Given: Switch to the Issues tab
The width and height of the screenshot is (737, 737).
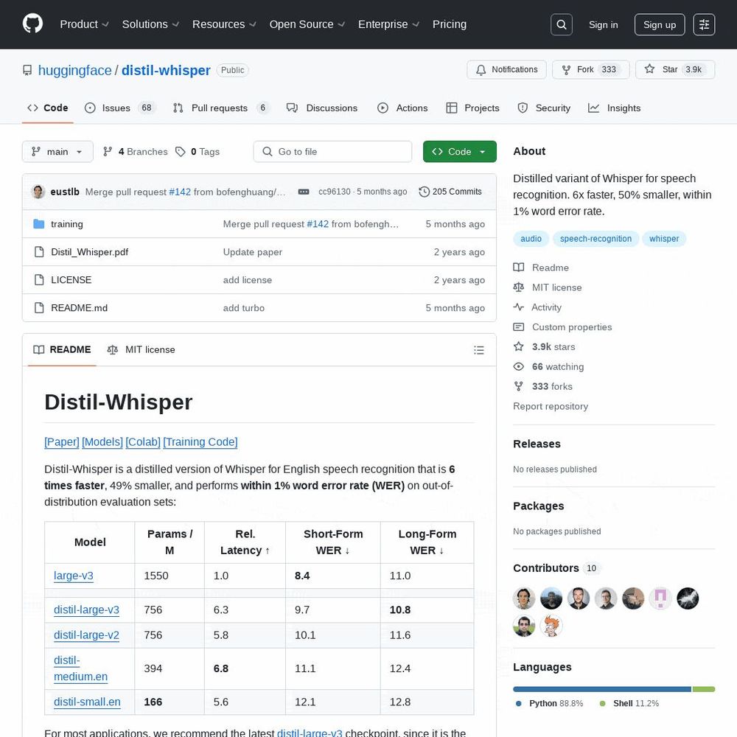Looking at the screenshot, I should point(119,108).
